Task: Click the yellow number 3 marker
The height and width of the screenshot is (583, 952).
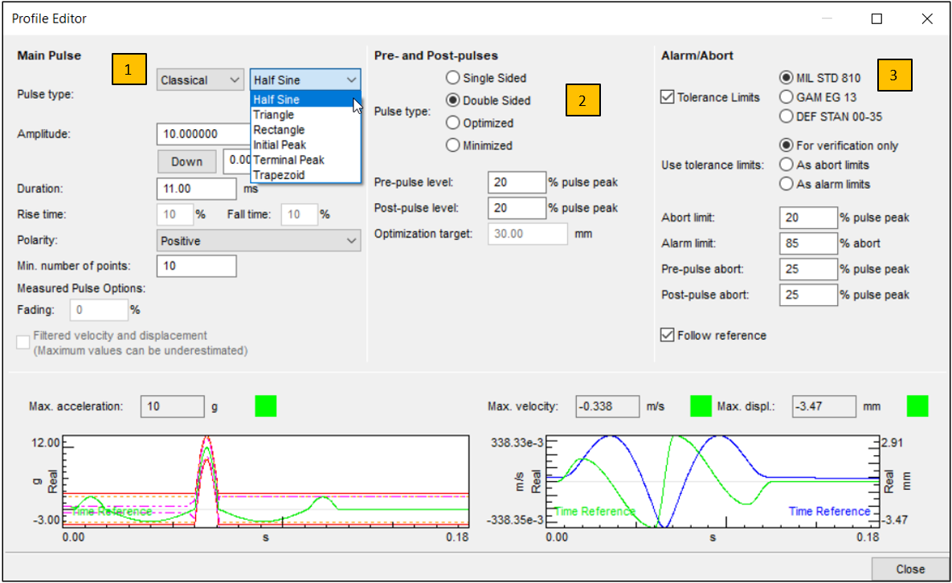Action: (893, 75)
